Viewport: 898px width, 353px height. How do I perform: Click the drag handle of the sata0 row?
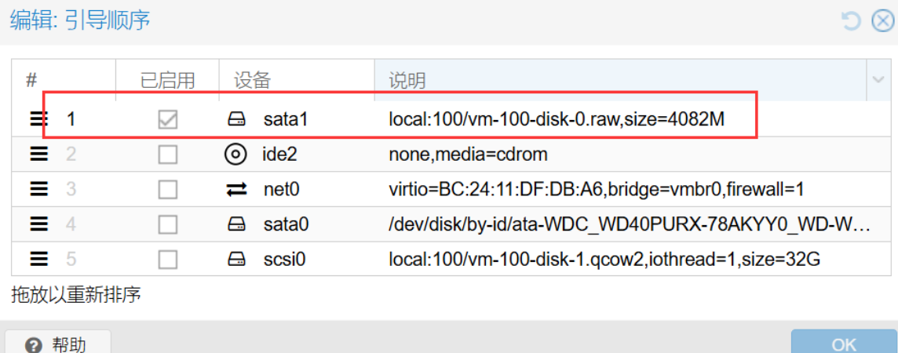pos(38,225)
